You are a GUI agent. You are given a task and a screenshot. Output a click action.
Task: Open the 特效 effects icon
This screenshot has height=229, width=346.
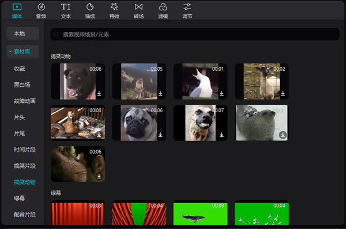coord(114,7)
